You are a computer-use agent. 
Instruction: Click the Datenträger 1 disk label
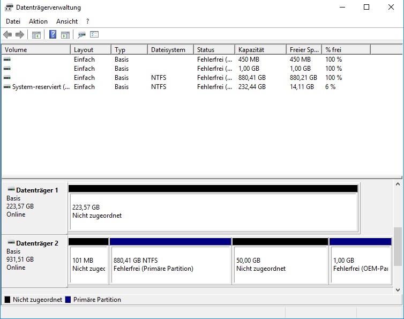[37, 190]
